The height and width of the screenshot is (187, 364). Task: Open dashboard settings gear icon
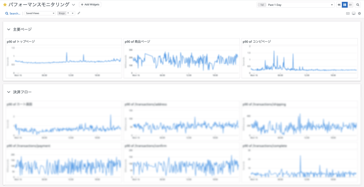[359, 13]
